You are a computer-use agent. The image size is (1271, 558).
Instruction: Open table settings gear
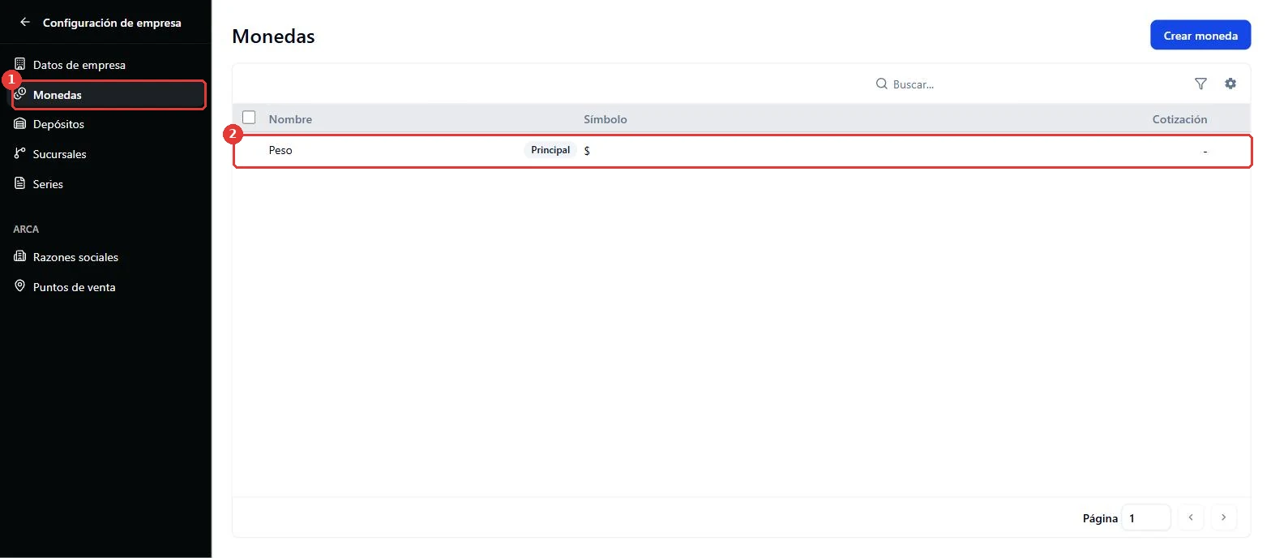click(x=1230, y=84)
